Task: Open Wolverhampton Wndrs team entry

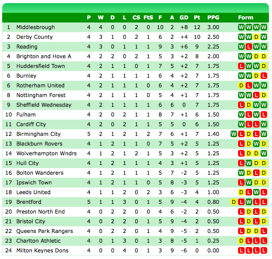Action: pos(46,154)
